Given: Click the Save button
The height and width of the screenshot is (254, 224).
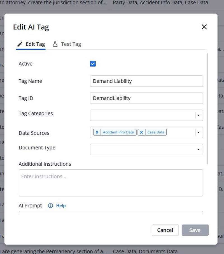Looking at the screenshot, I should (195, 230).
